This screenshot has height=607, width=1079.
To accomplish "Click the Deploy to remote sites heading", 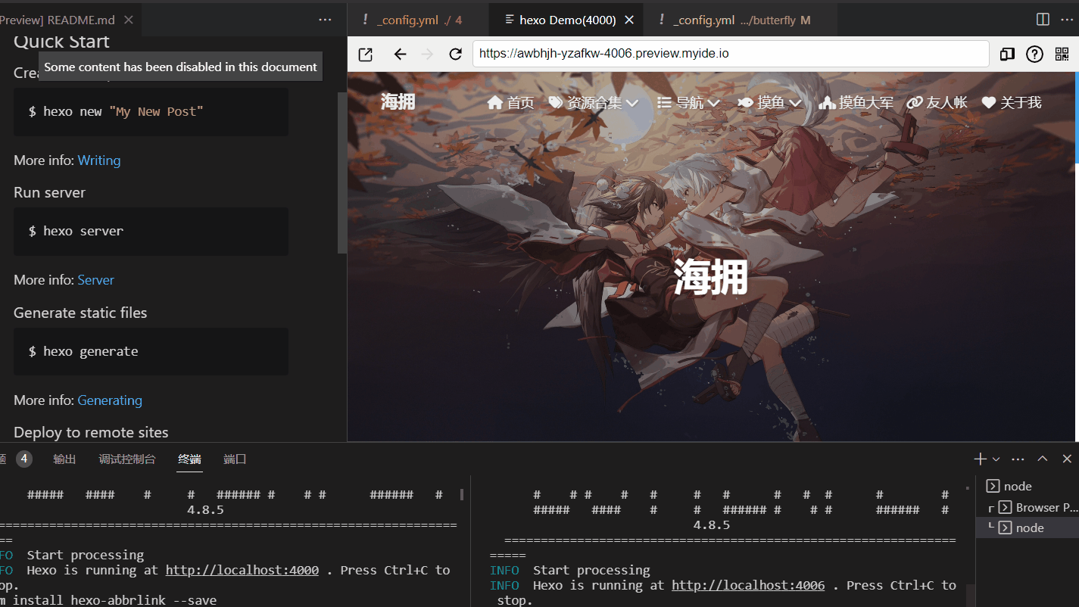I will [91, 432].
